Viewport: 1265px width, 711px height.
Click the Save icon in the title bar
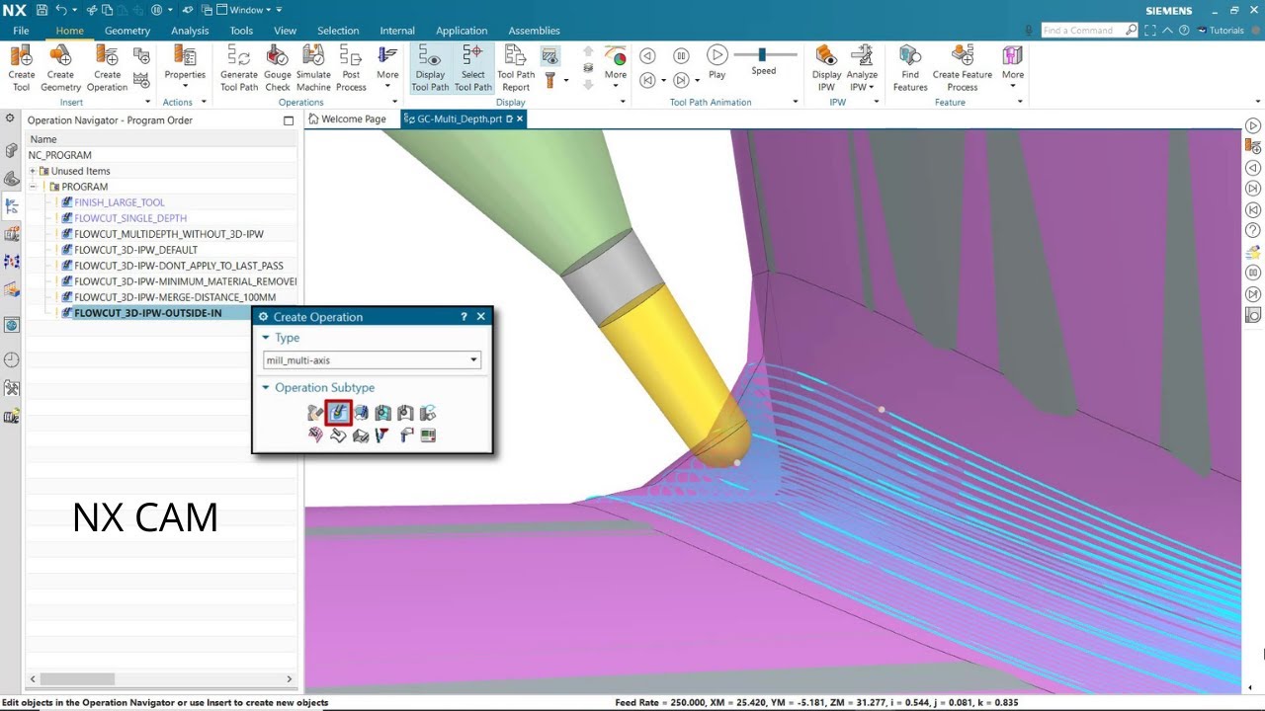(42, 10)
